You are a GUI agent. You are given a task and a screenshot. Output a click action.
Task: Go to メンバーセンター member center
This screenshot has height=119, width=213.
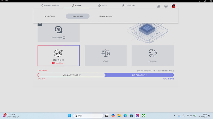pyautogui.click(x=129, y=5)
